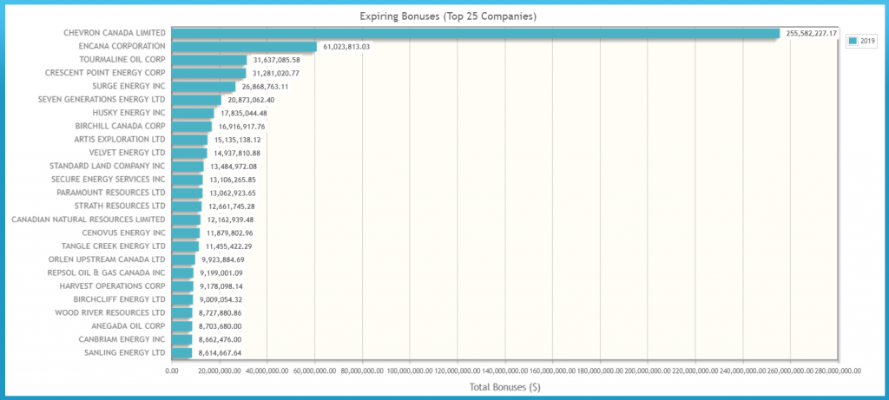
Task: Select the CANBRIAM ENERGY INC label
Action: tap(122, 339)
